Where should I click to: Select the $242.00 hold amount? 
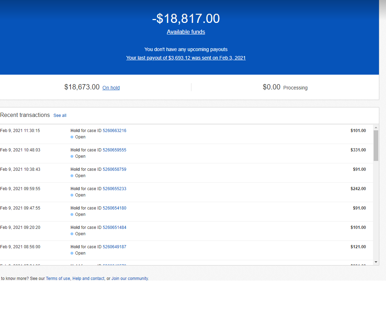pos(358,189)
